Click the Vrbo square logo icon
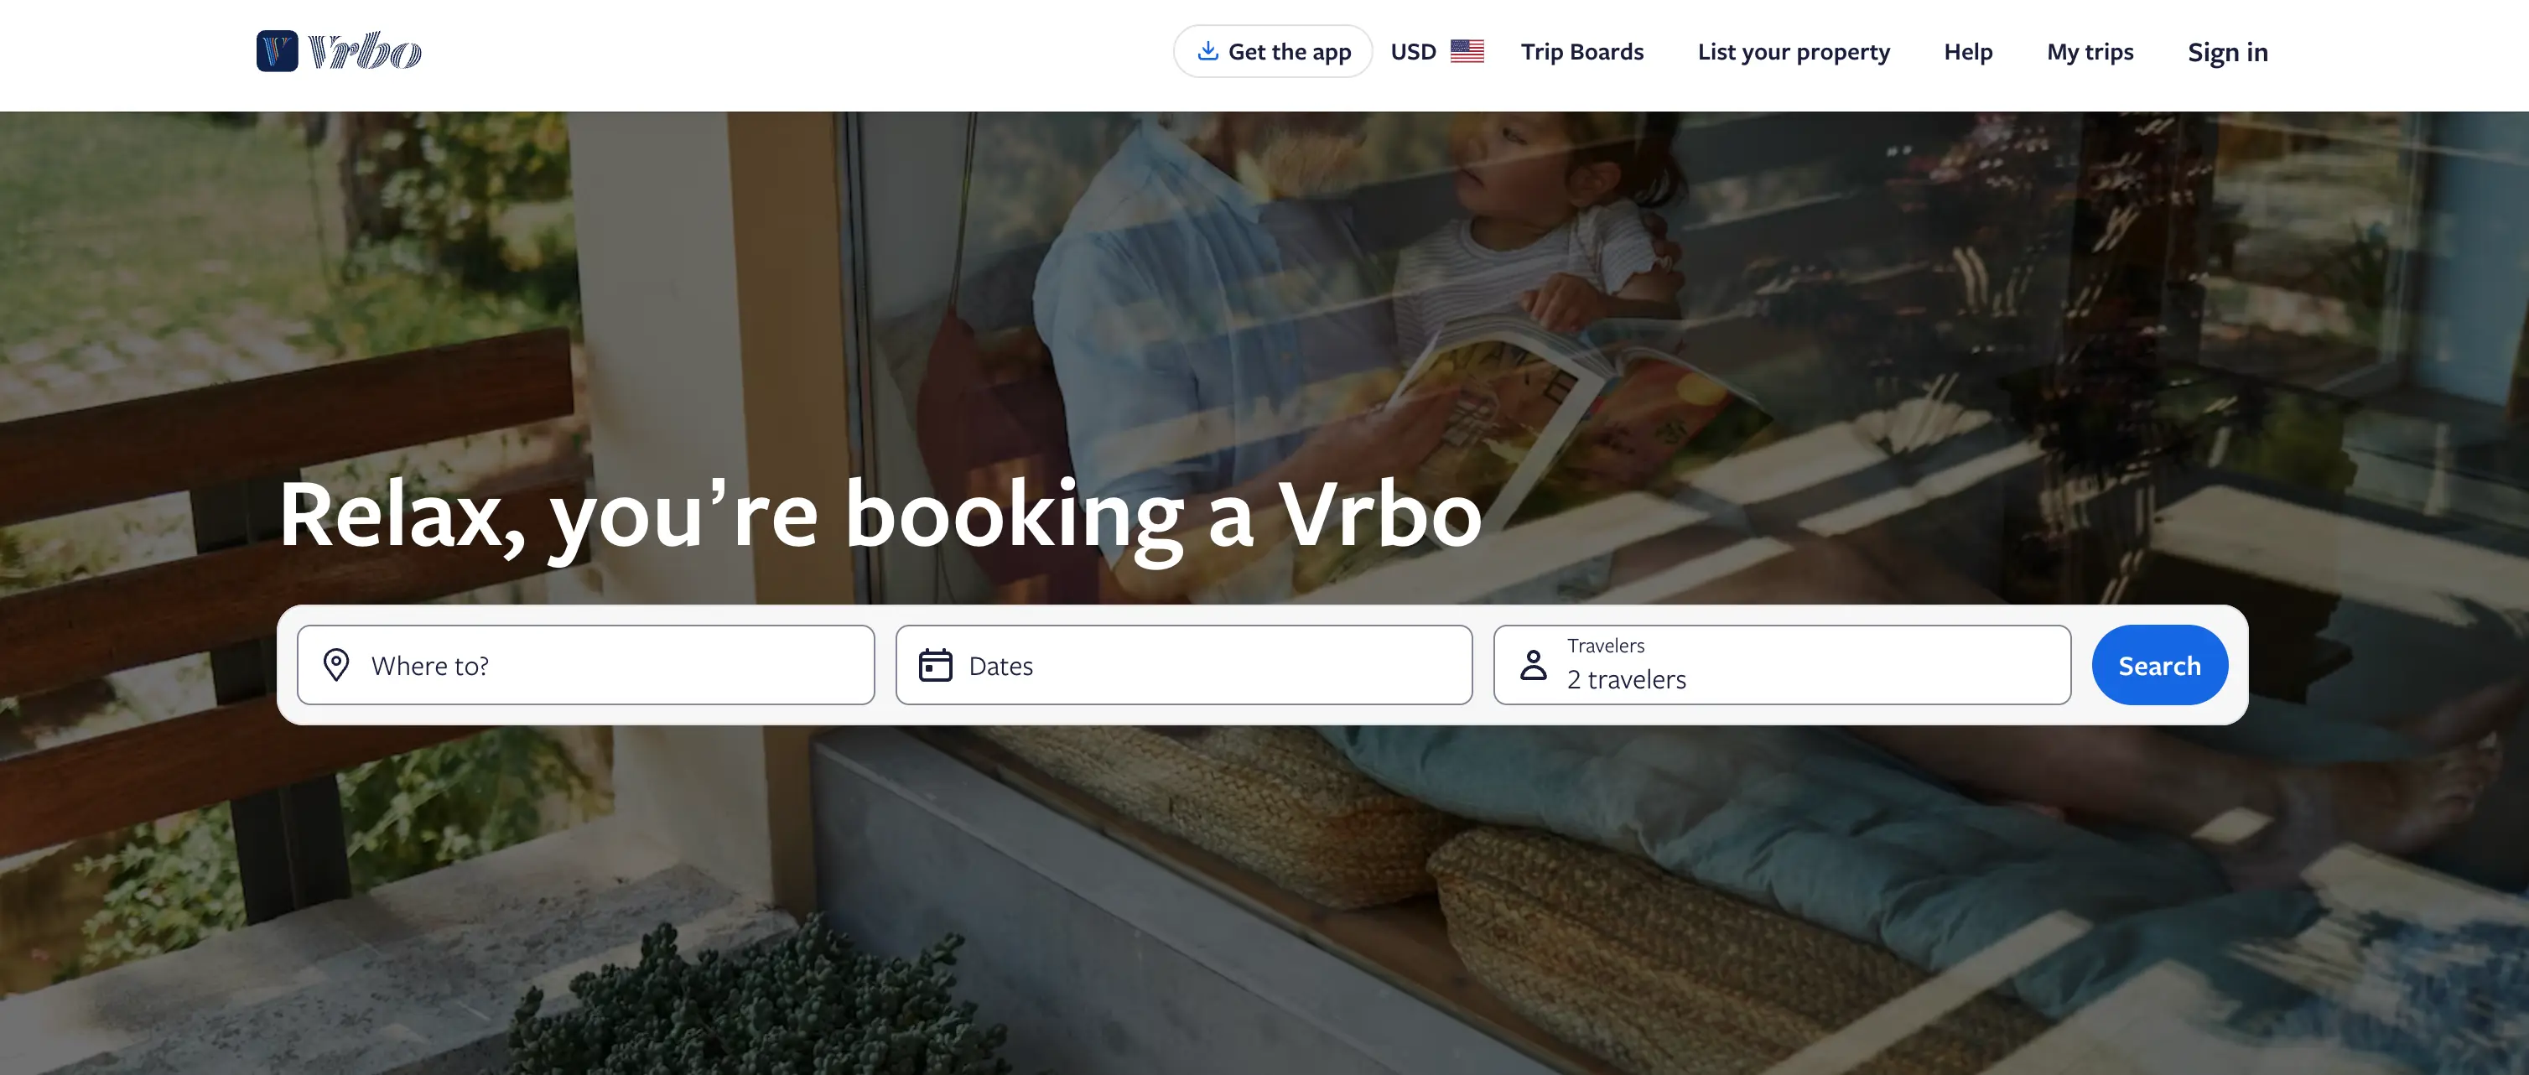This screenshot has width=2529, height=1075. click(277, 51)
